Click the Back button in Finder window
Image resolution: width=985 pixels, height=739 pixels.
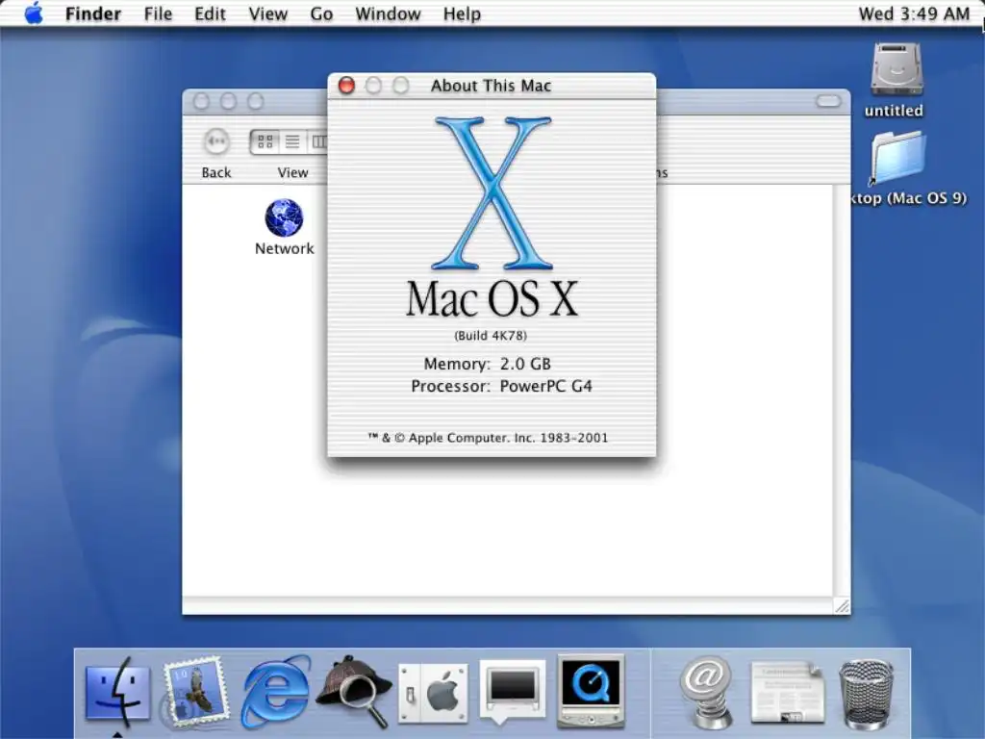[216, 142]
